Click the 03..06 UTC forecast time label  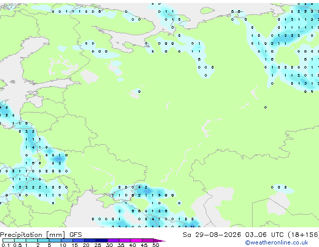(x=264, y=235)
